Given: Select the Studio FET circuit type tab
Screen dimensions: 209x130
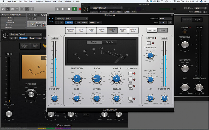Looking at the screenshot, I should tap(91, 30).
